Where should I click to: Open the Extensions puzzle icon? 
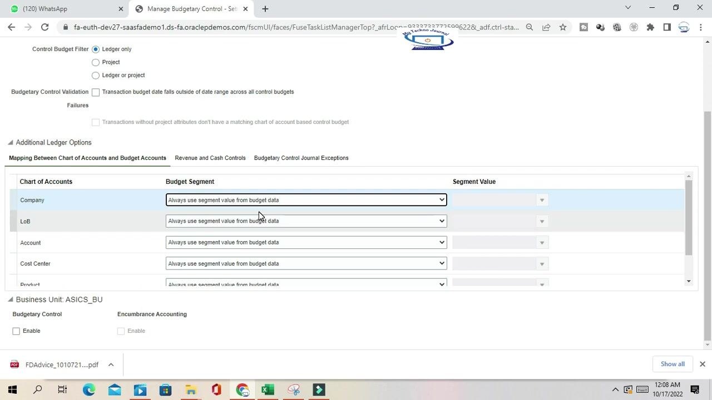650,27
